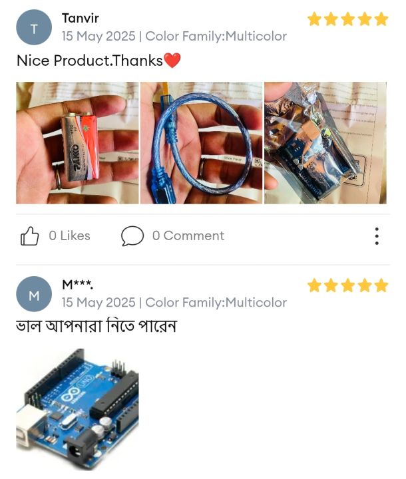Click the first star of M***'s rating
Viewport: 406px width, 479px height.
click(x=314, y=285)
